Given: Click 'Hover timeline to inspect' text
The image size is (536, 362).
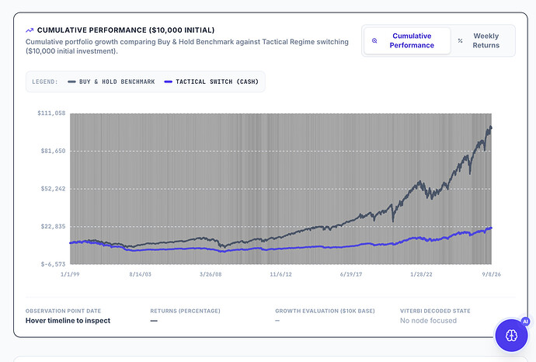Looking at the screenshot, I should pyautogui.click(x=68, y=321).
